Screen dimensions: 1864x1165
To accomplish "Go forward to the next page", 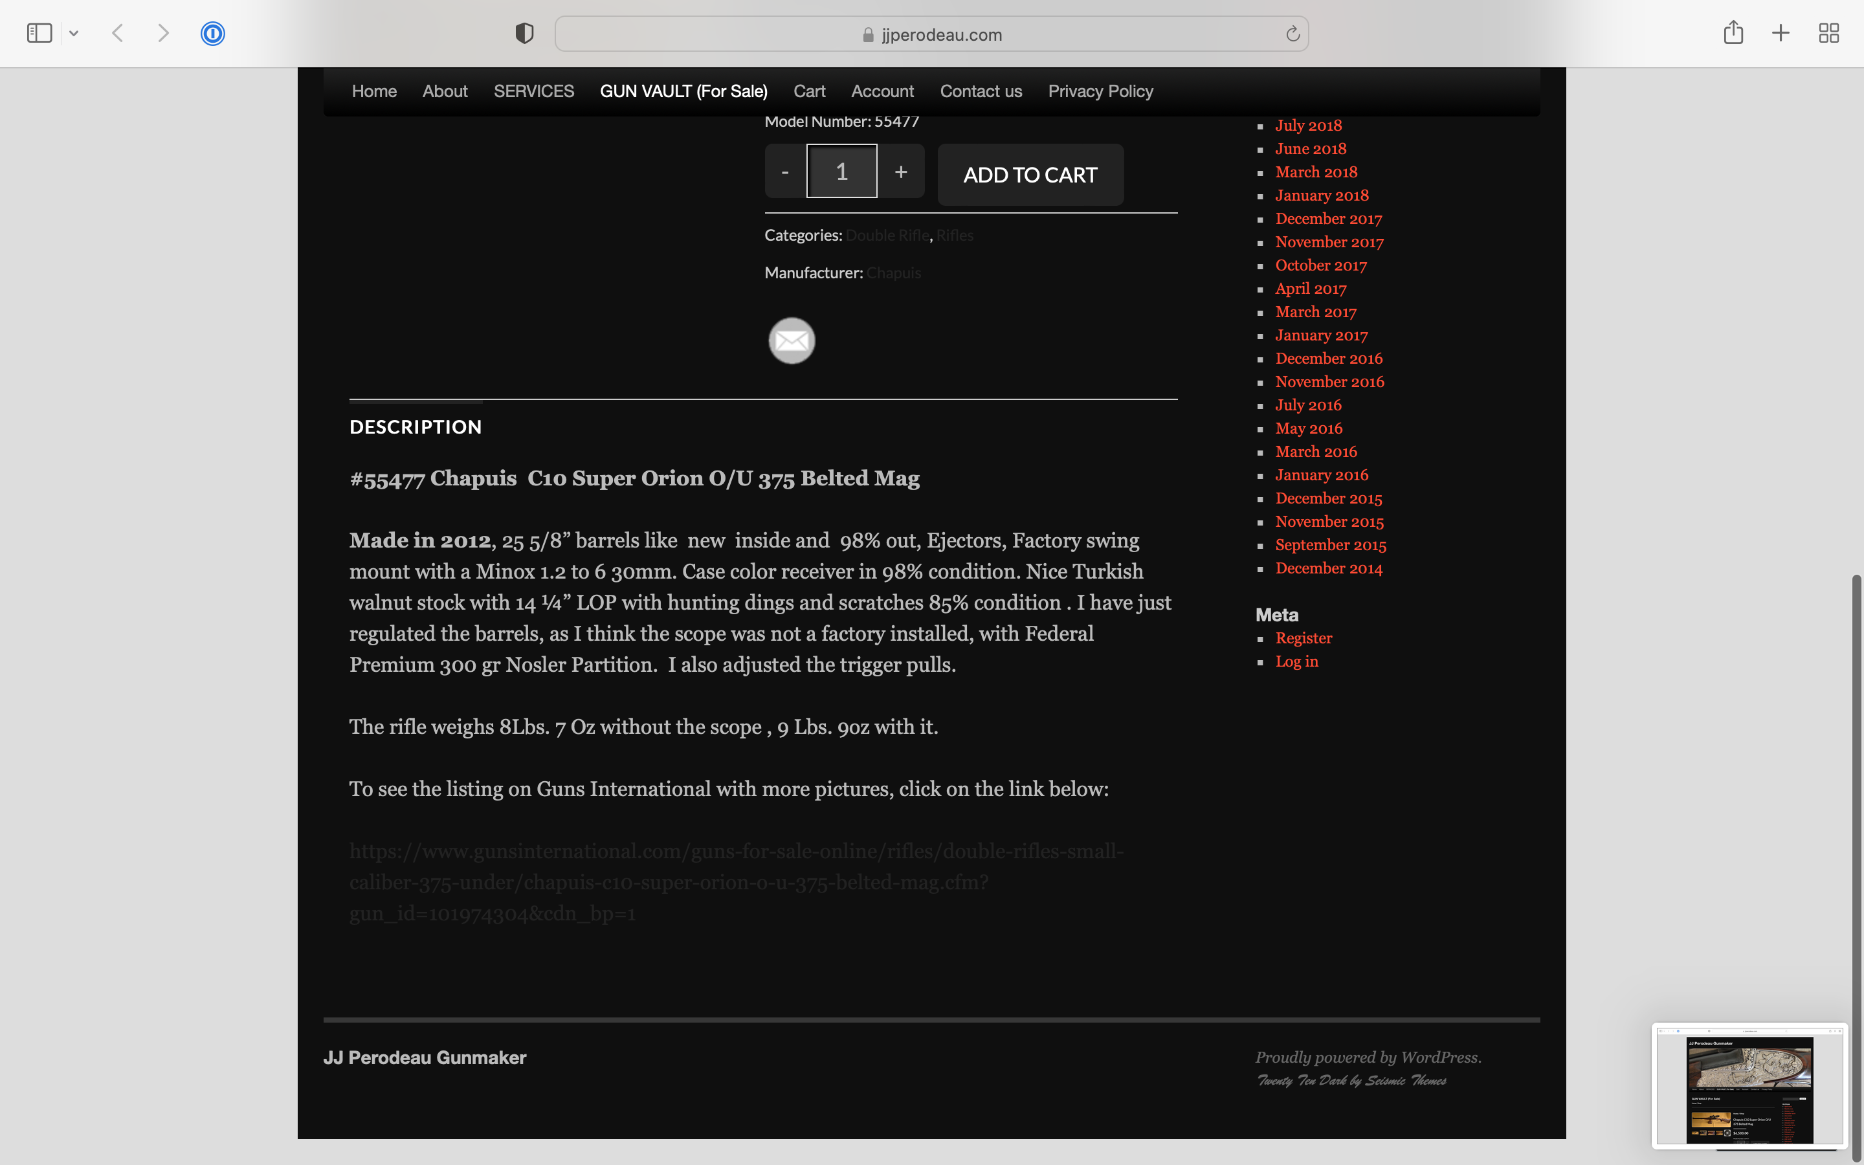I will click(162, 33).
